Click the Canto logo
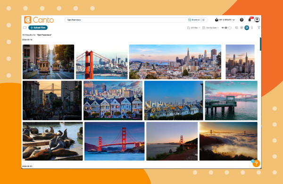 pos(39,20)
